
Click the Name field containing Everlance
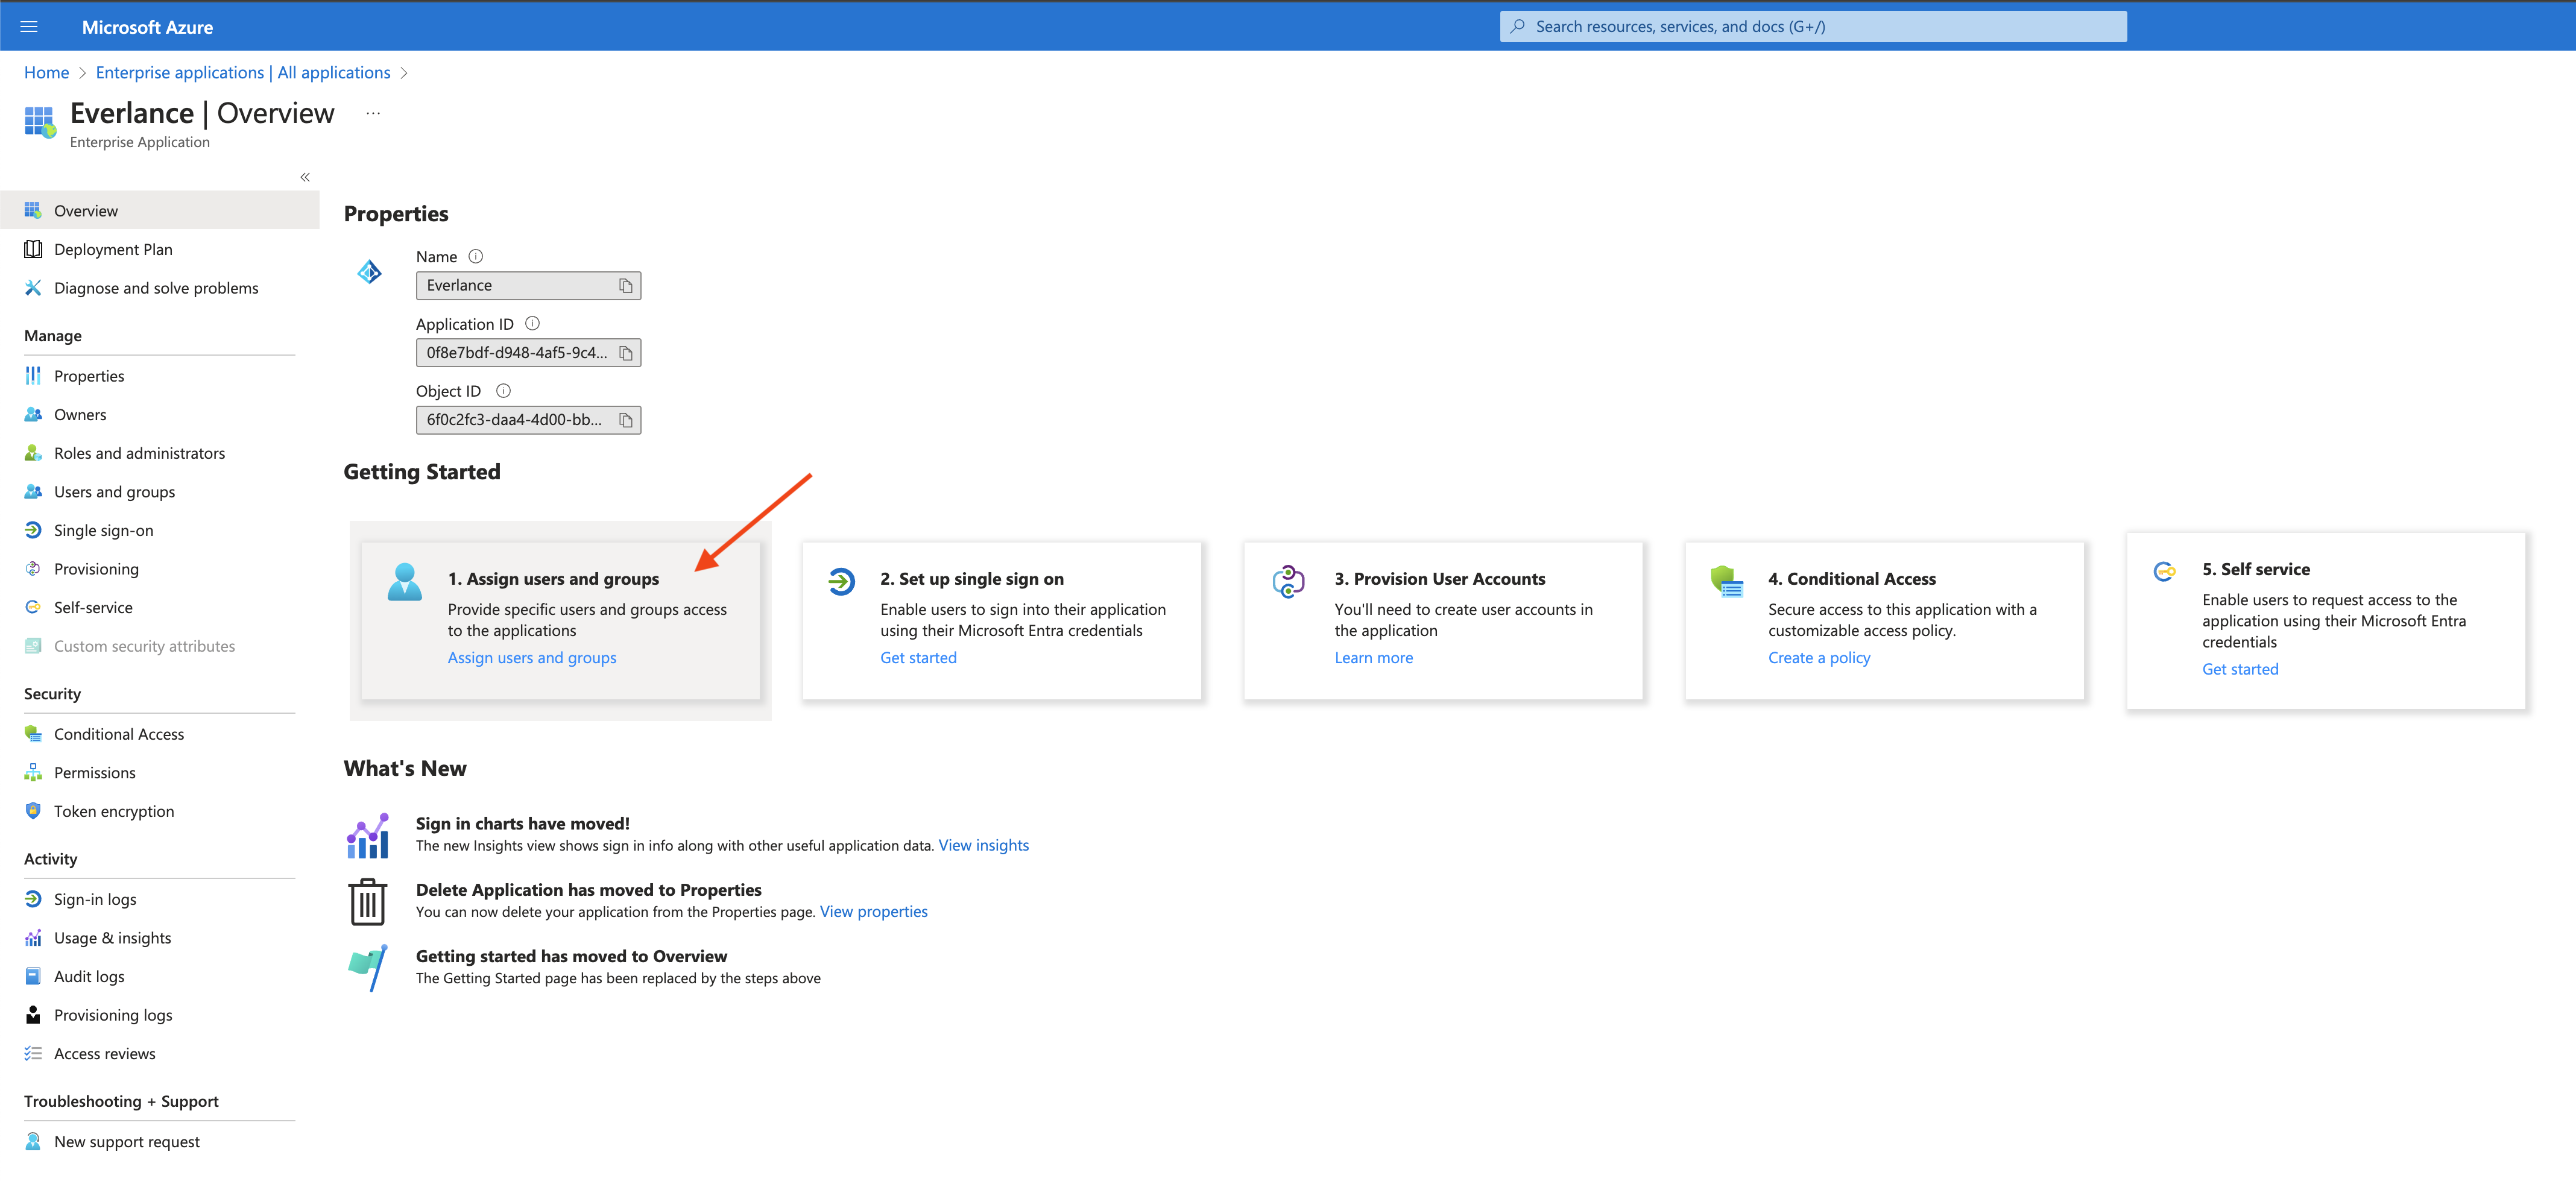click(528, 286)
